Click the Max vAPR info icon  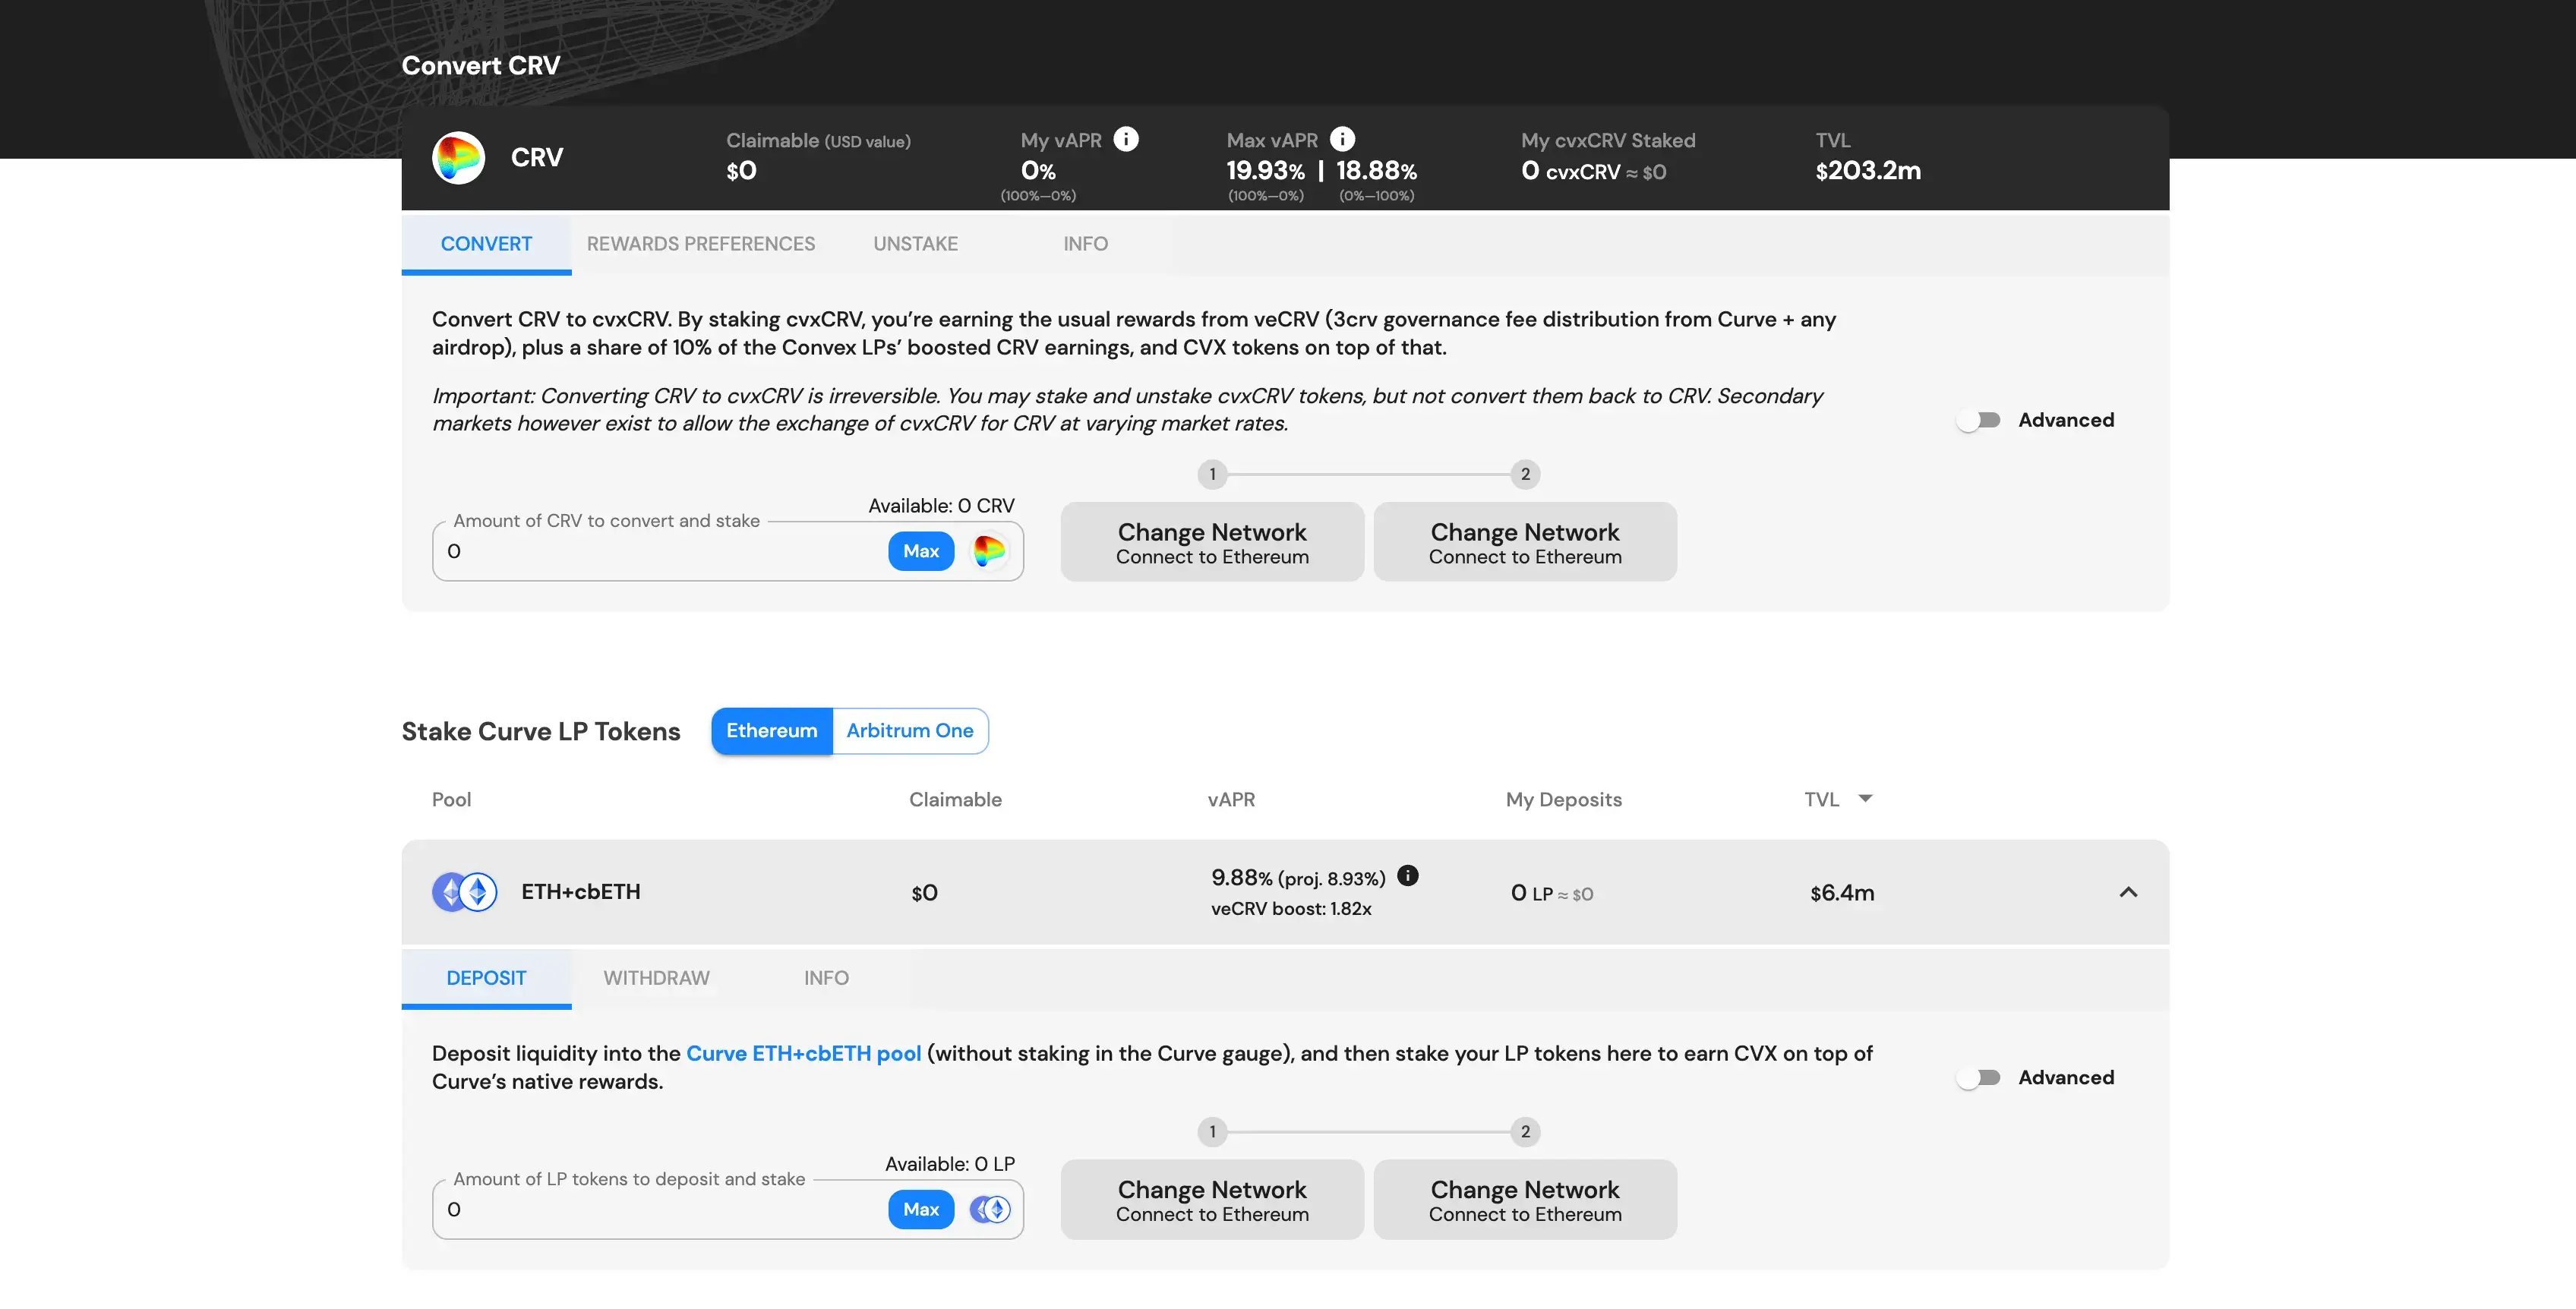1342,139
